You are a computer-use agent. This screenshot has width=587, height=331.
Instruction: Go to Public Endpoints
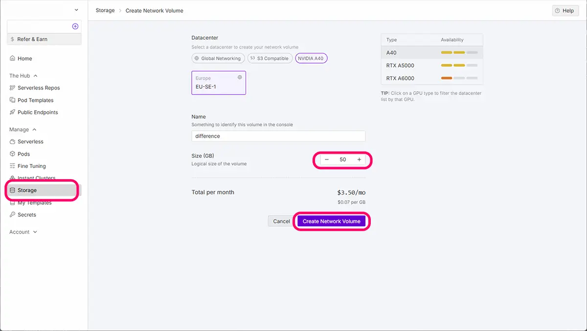[38, 113]
